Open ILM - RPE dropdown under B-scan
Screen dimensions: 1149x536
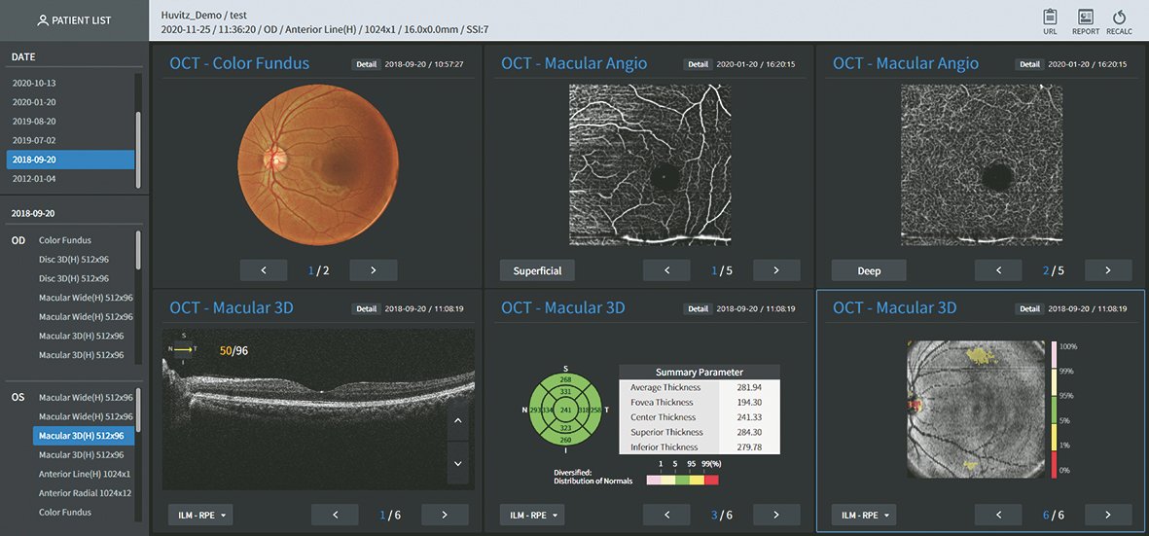point(200,515)
